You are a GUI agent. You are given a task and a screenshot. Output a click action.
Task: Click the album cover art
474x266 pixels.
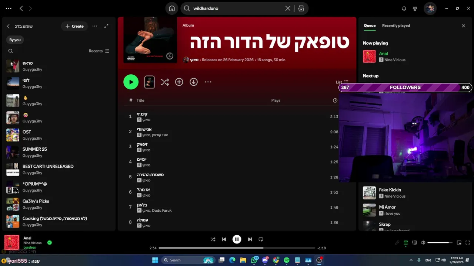tap(150, 40)
